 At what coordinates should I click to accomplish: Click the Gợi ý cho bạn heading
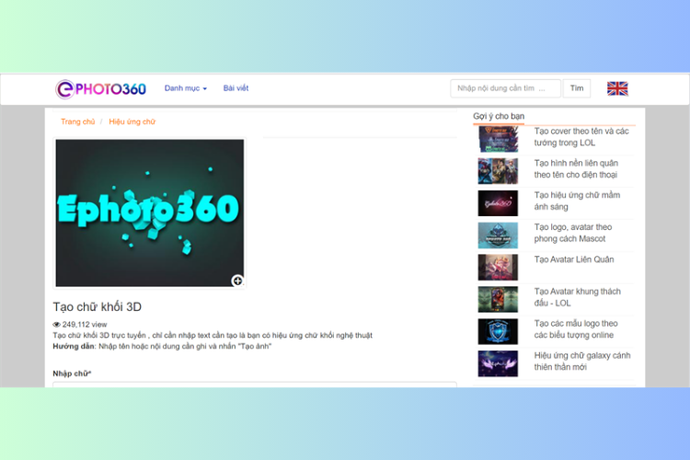pos(499,116)
